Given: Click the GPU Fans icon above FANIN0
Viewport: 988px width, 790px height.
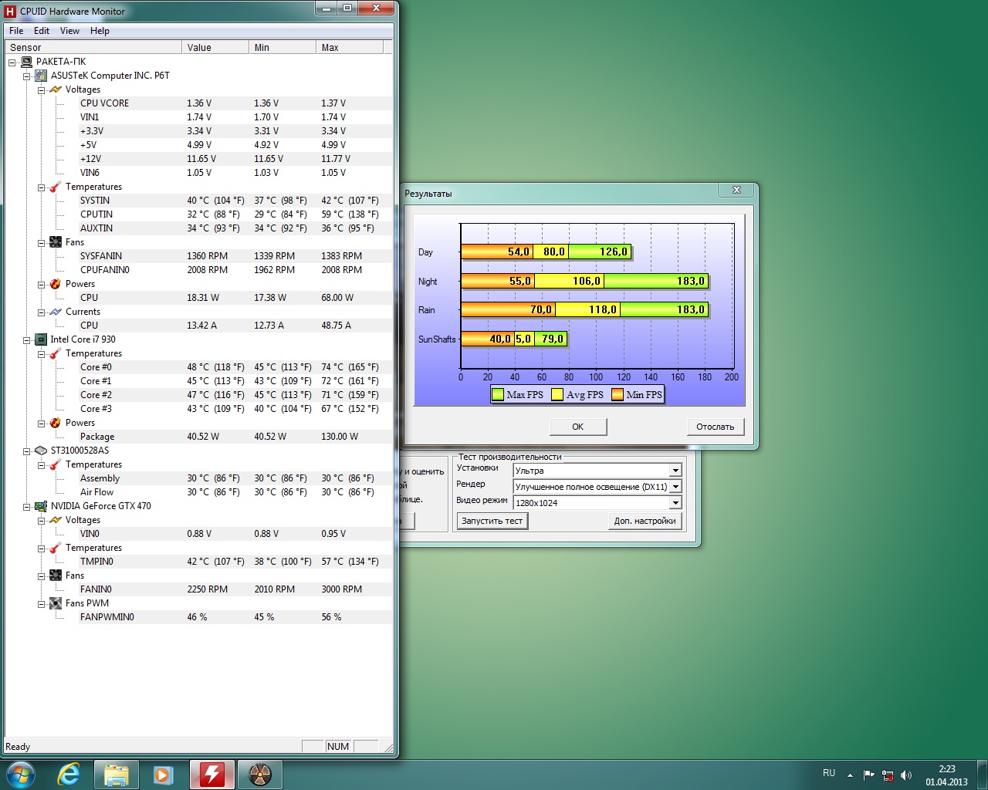Looking at the screenshot, I should click(x=56, y=576).
